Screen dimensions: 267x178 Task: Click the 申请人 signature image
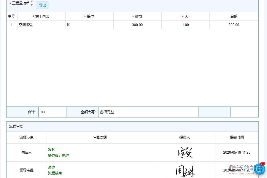184,152
